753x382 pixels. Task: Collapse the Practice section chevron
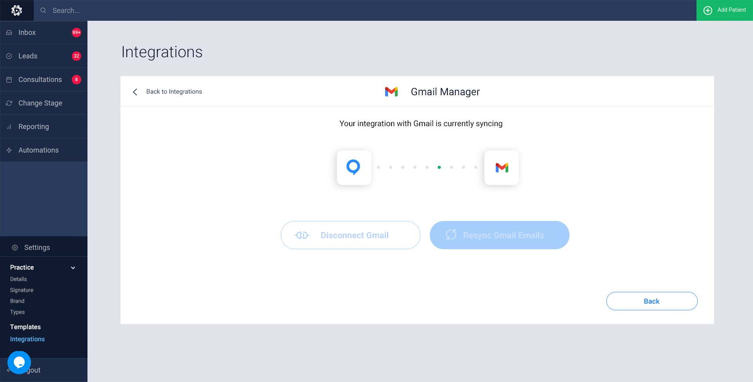(x=73, y=268)
